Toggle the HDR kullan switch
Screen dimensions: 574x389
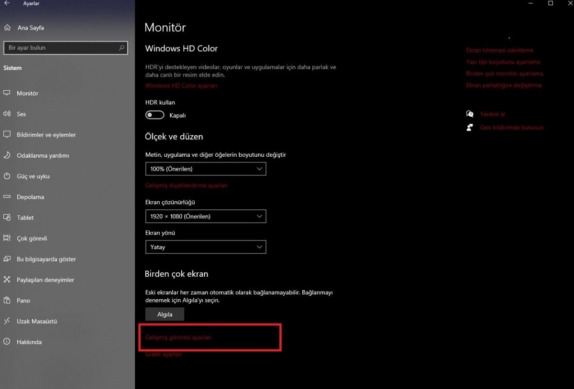point(155,115)
